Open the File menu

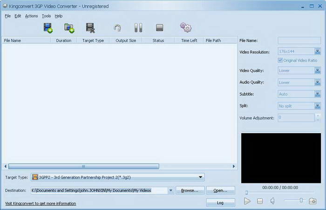click(8, 16)
